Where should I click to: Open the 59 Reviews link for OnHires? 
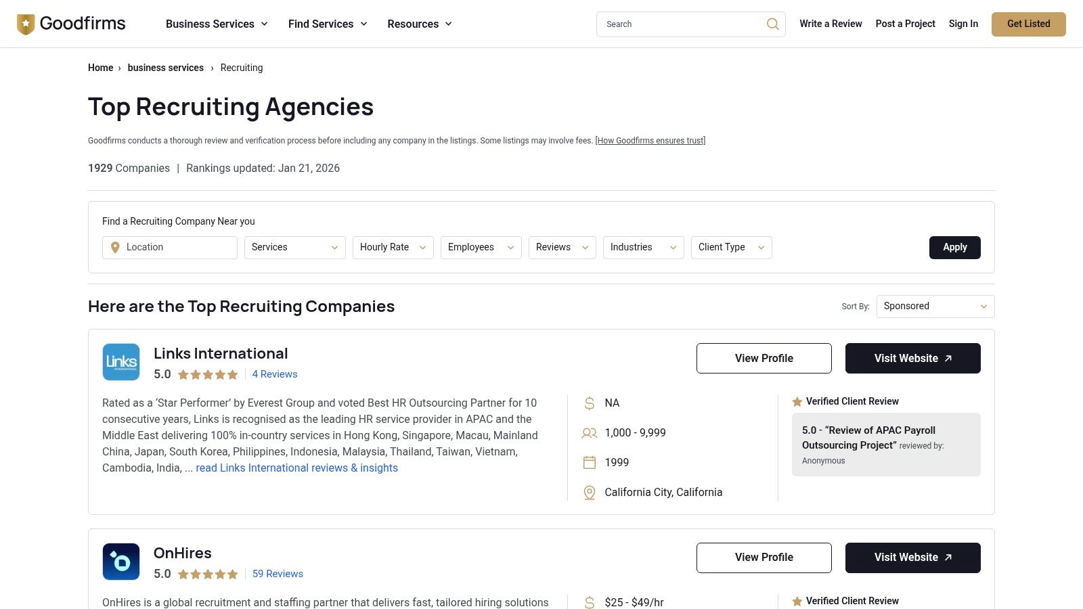pyautogui.click(x=278, y=573)
